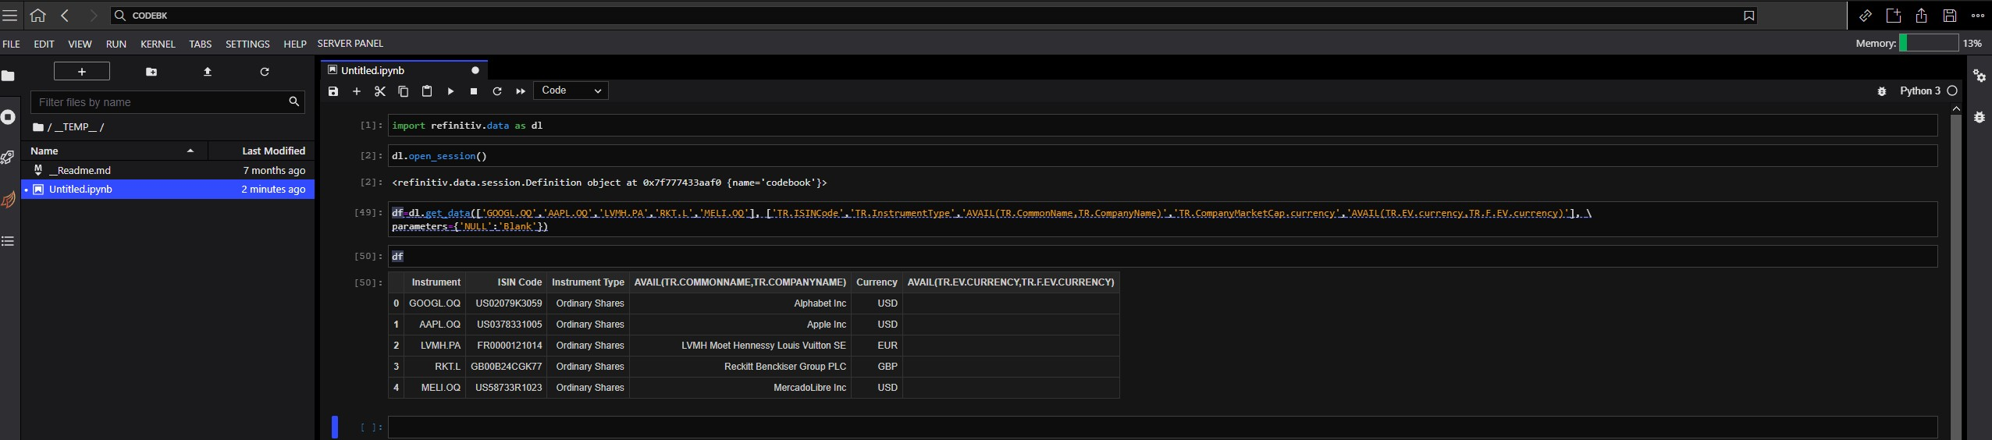Interrupt the kernel stop icon
Viewport: 1992px width, 440px height.
pyautogui.click(x=474, y=91)
